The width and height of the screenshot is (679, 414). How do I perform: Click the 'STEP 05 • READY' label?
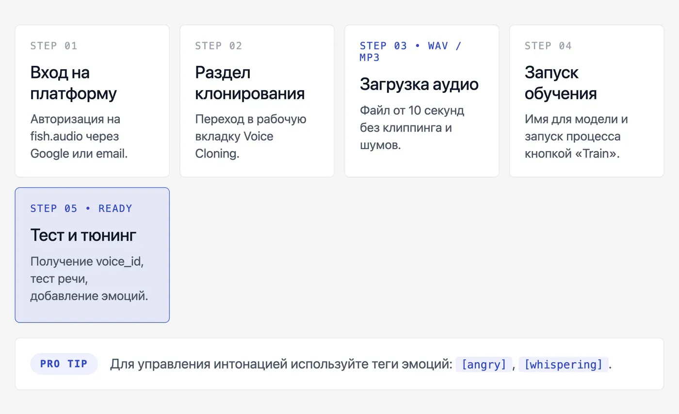pos(81,209)
